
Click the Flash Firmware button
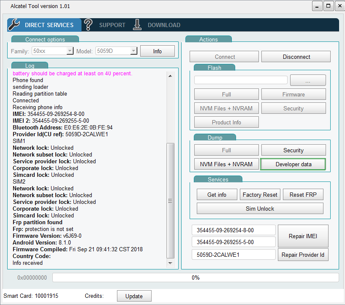(293, 94)
